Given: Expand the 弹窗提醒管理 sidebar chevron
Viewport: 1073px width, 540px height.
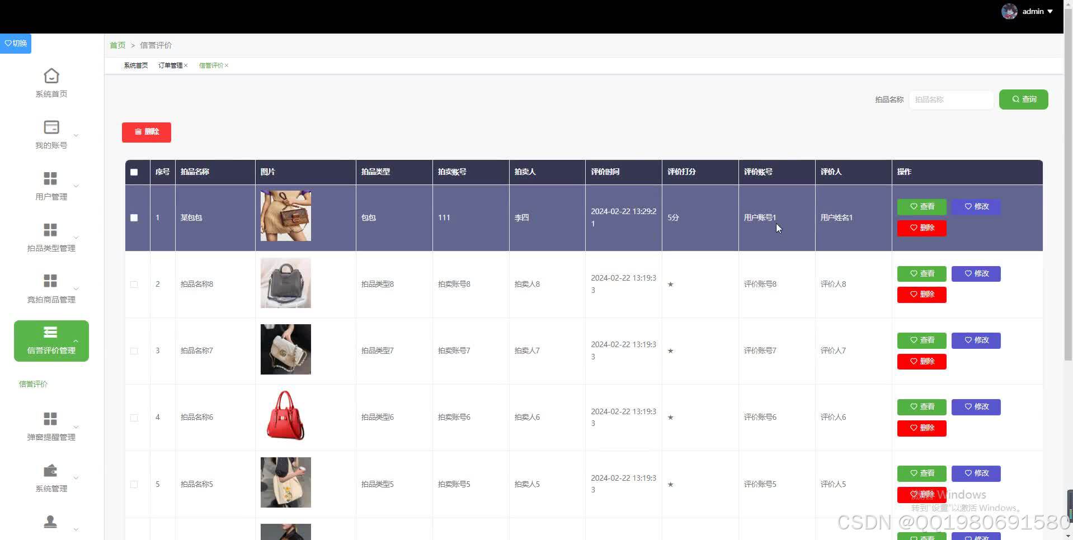Looking at the screenshot, I should 76,427.
